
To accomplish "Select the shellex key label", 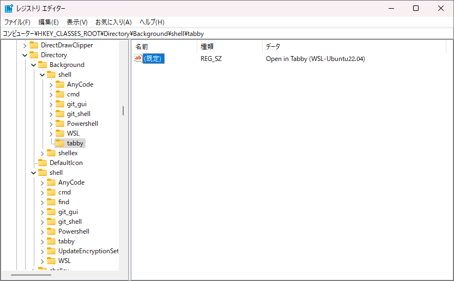I will click(x=68, y=153).
